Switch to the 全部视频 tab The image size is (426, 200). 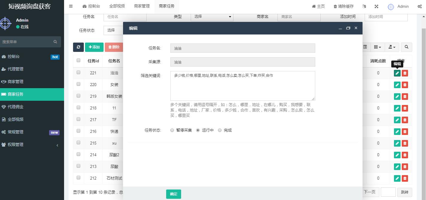click(117, 6)
